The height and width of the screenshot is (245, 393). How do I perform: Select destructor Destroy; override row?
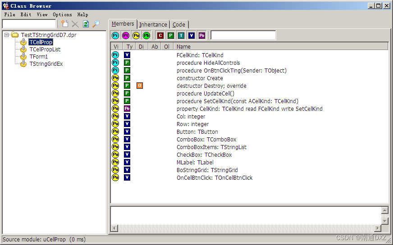(x=211, y=86)
